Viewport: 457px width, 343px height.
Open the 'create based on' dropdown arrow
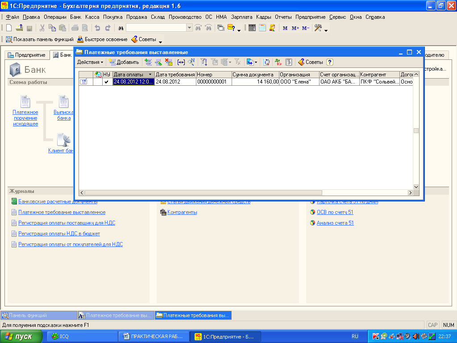[x=256, y=62]
